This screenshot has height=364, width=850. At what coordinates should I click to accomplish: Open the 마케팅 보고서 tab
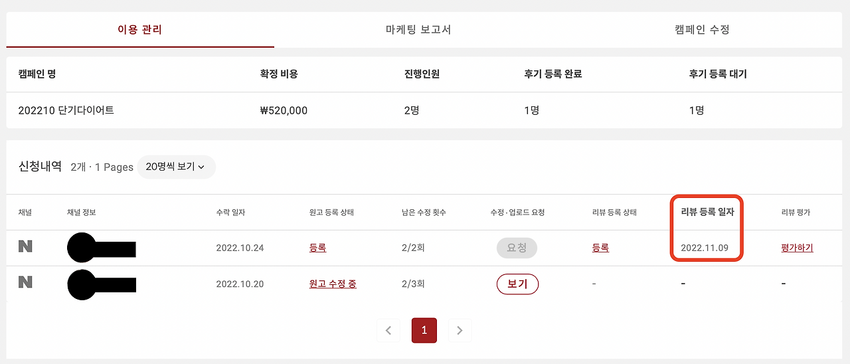click(x=418, y=29)
